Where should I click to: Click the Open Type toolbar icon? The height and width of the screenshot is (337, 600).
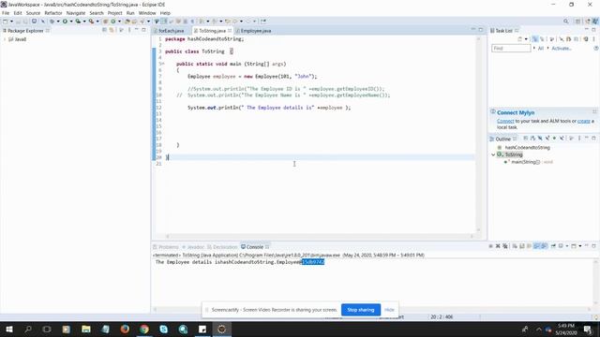pos(127,22)
